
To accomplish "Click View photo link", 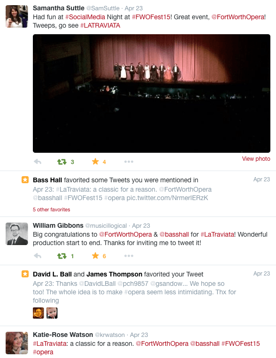I will point(256,159).
